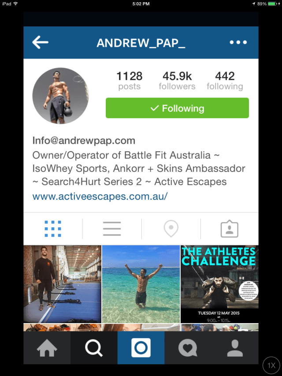The height and width of the screenshot is (376, 282).
Task: Switch to grid view of posts
Action: point(53,229)
